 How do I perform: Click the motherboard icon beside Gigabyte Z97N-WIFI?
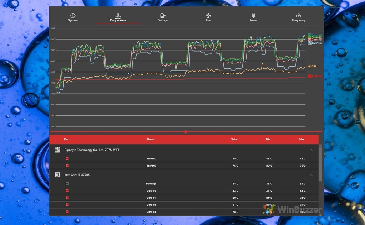[x=57, y=150]
